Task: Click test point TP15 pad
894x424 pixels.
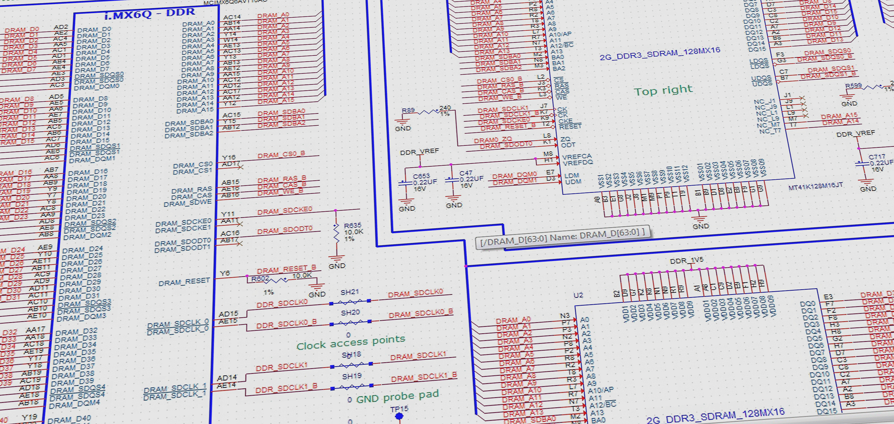Action: point(399,416)
